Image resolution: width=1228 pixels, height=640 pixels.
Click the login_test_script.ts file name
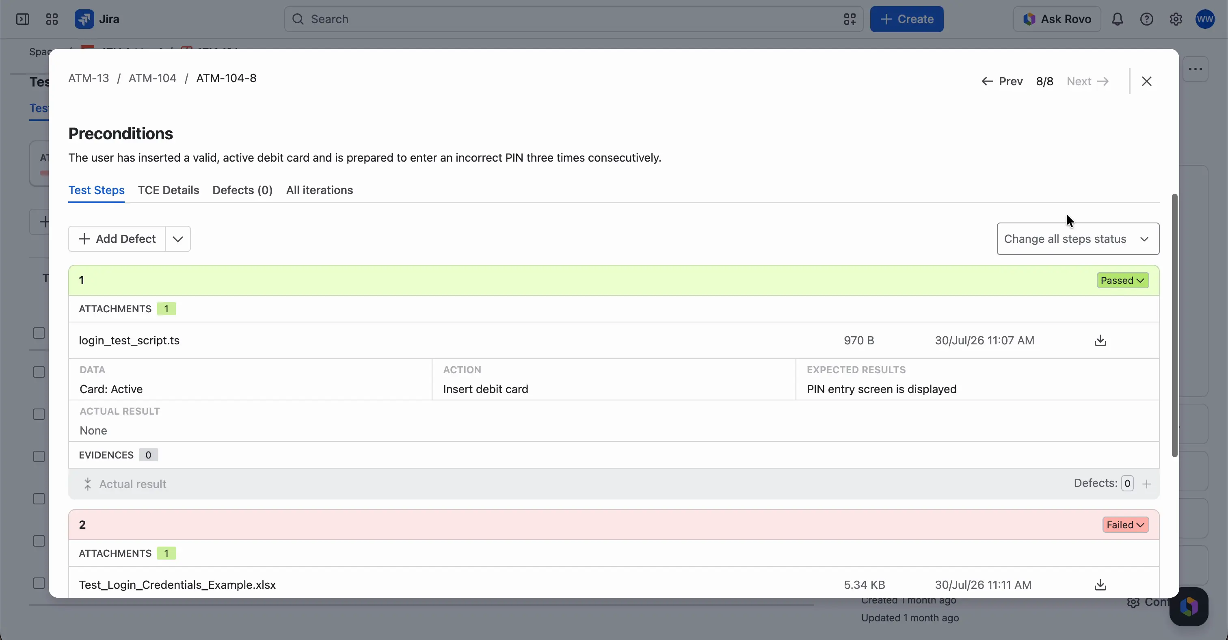(x=129, y=340)
